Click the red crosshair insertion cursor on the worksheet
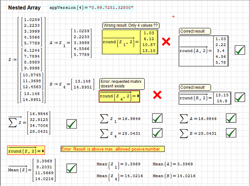This screenshot has height=186, width=250. (174, 16)
